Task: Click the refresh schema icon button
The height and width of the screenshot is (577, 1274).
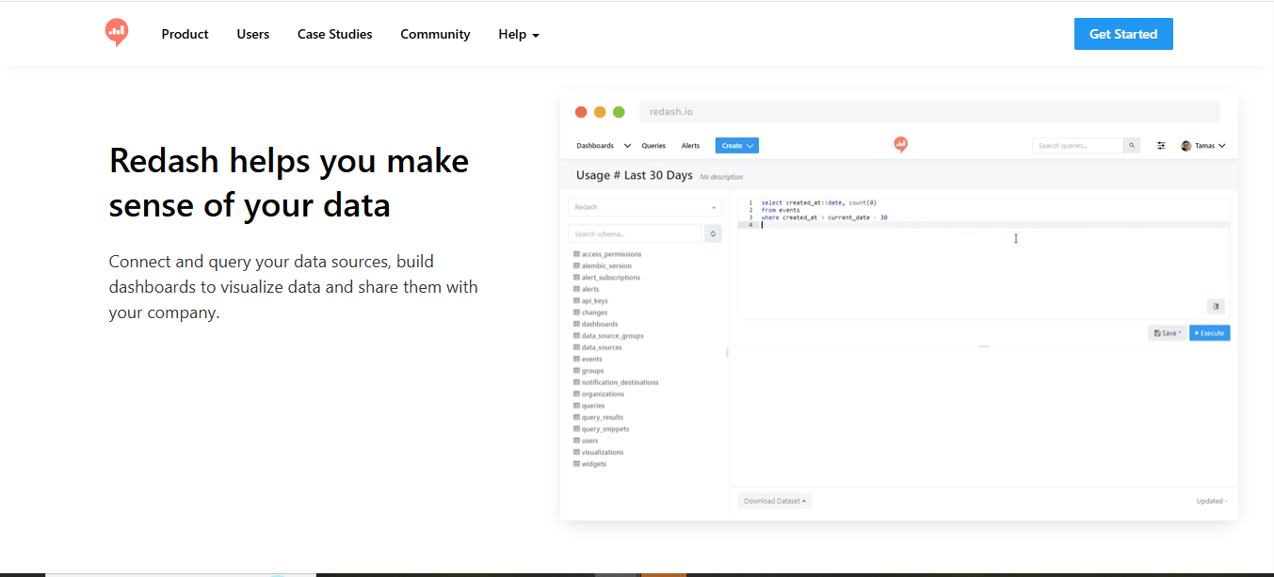Action: tap(713, 233)
